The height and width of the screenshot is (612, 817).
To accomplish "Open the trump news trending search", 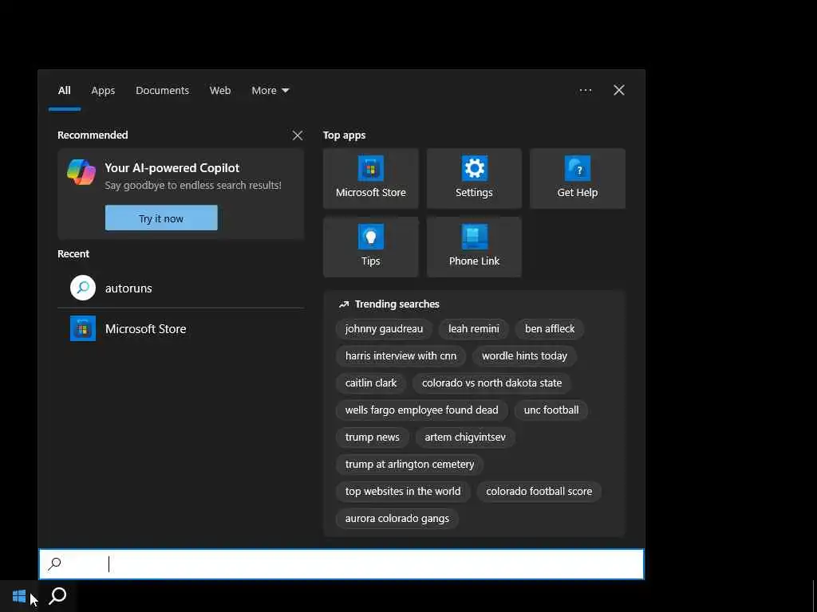I will coord(372,437).
